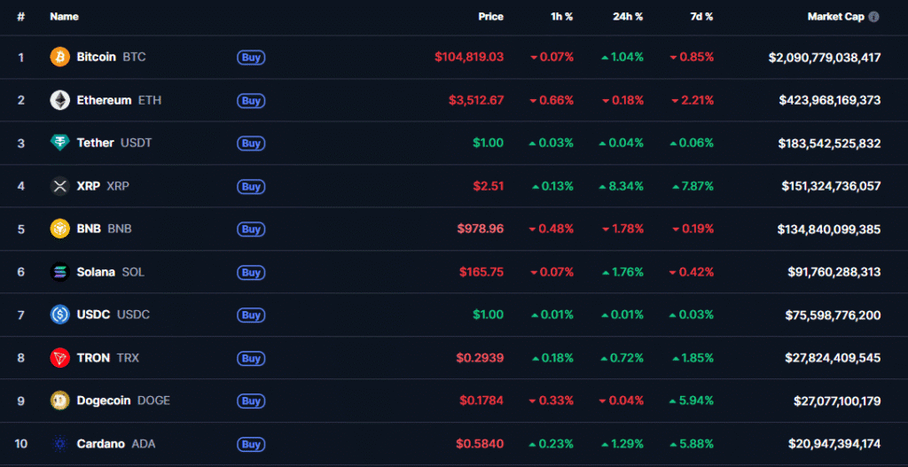Click Dogecoin price $0.1784
Viewport: 908px width, 467px height.
[481, 401]
